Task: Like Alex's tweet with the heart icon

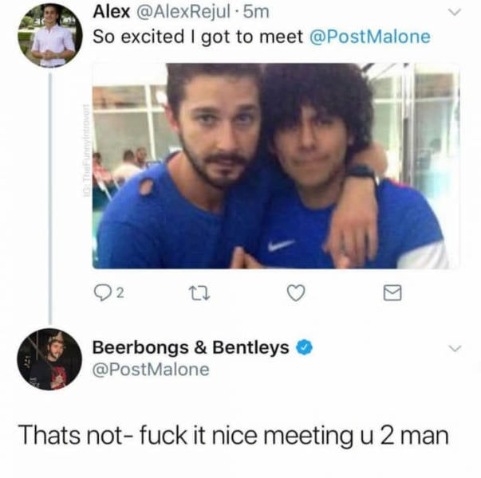Action: pyautogui.click(x=295, y=295)
